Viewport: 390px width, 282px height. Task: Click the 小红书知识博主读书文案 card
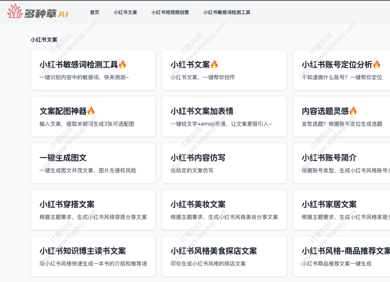pos(93,256)
